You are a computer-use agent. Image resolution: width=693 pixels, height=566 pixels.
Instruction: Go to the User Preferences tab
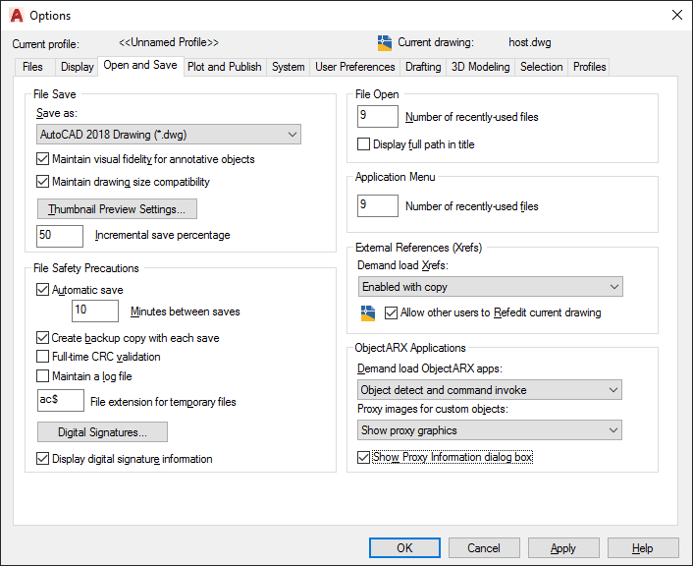pyautogui.click(x=355, y=67)
